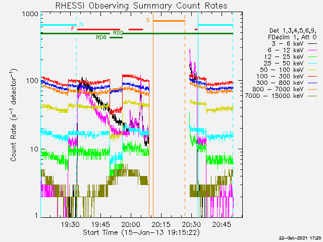Click the 'Start Time (15-Jan-13 19:15:22)' axis title
The width and height of the screenshot is (323, 242).
coord(141,232)
